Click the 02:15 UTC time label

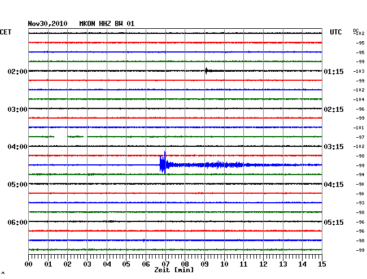[x=334, y=110]
